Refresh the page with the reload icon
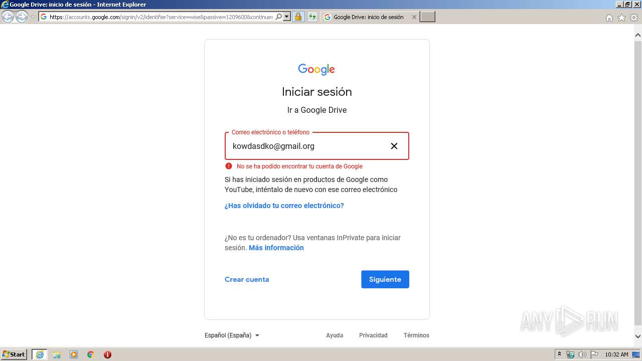This screenshot has width=642, height=361. (312, 17)
